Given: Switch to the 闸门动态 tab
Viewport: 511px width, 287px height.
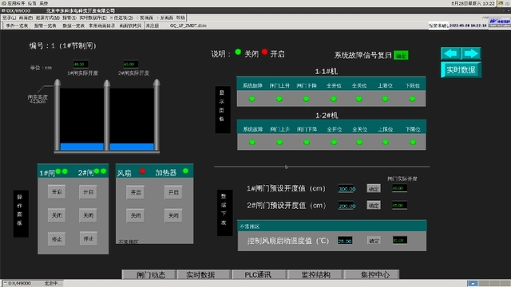Looking at the screenshot, I should tap(151, 274).
